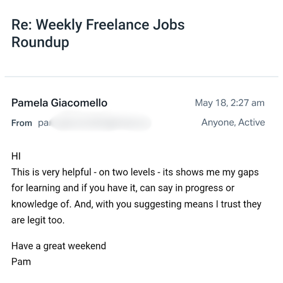Click the line starting This is very helpful
Image resolution: width=283 pixels, height=283 pixels.
[x=135, y=172]
